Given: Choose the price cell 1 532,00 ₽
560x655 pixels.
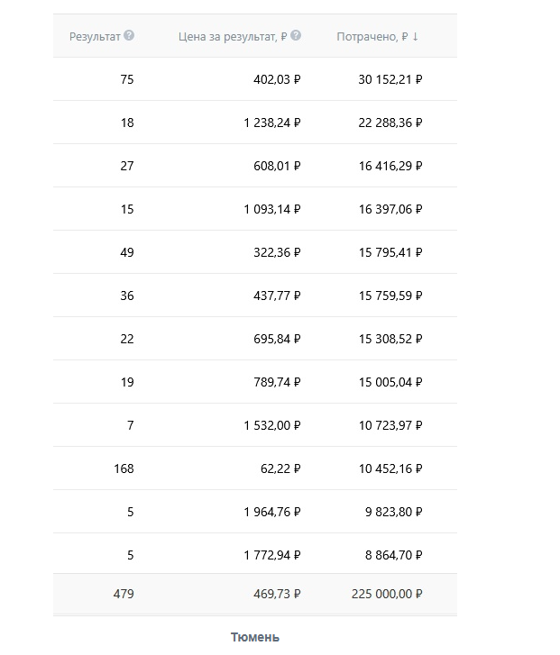Looking at the screenshot, I should (x=272, y=425).
